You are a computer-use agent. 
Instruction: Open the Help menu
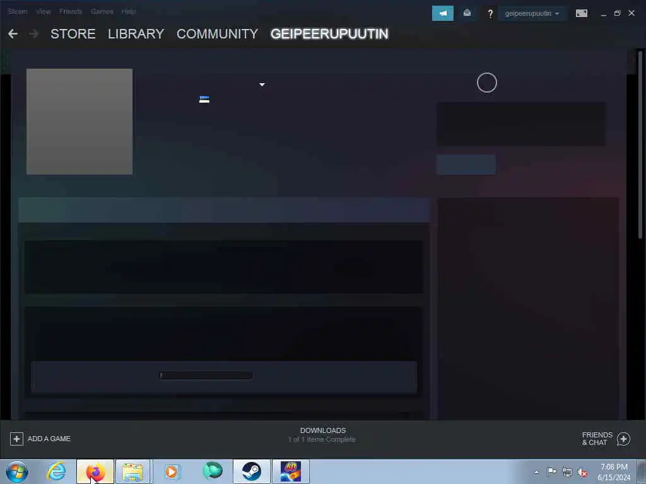coord(129,11)
